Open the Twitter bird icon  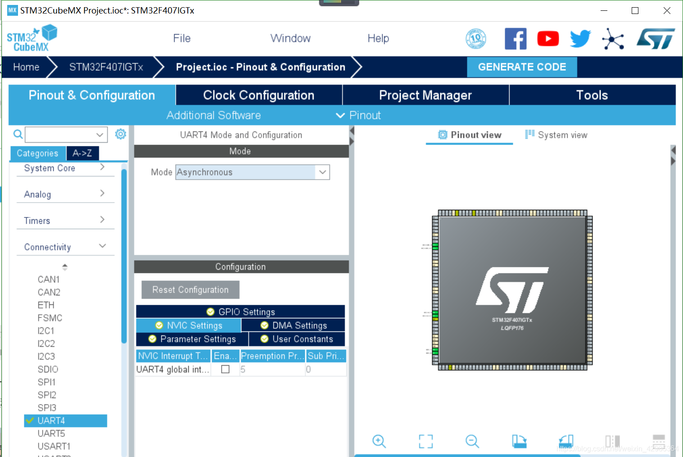580,39
